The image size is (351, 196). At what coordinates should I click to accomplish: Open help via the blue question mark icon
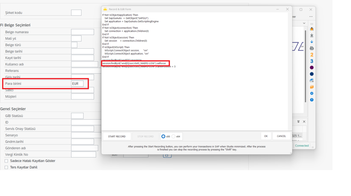point(312,100)
